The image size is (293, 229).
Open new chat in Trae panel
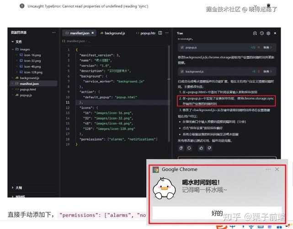click(255, 33)
